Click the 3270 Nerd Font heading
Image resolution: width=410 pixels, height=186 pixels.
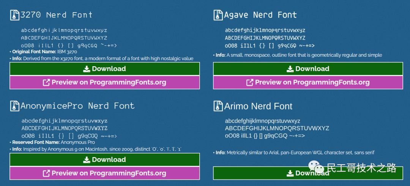56,15
